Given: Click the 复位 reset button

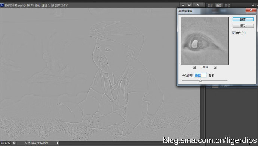Looking at the screenshot, I should pyautogui.click(x=243, y=26).
